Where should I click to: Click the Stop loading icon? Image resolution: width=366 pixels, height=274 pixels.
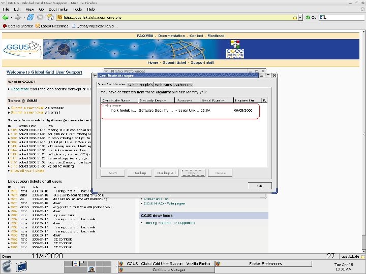tap(40, 17)
